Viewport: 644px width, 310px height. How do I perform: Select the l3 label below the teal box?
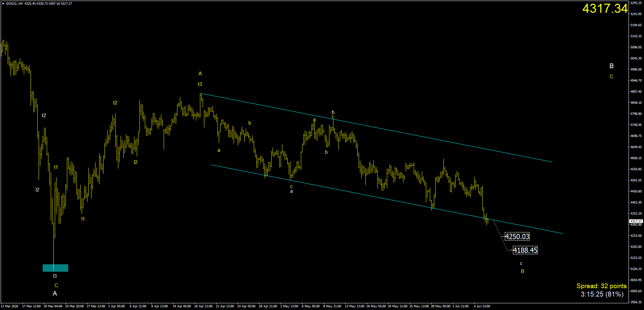pyautogui.click(x=55, y=276)
